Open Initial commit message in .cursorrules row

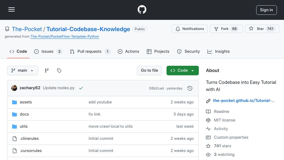coord(101,151)
